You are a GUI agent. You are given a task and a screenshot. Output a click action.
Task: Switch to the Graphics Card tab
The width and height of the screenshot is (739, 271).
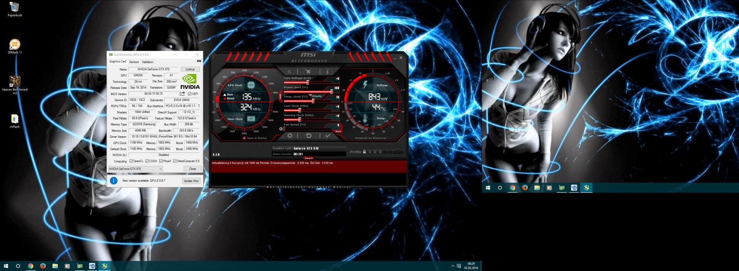point(117,62)
